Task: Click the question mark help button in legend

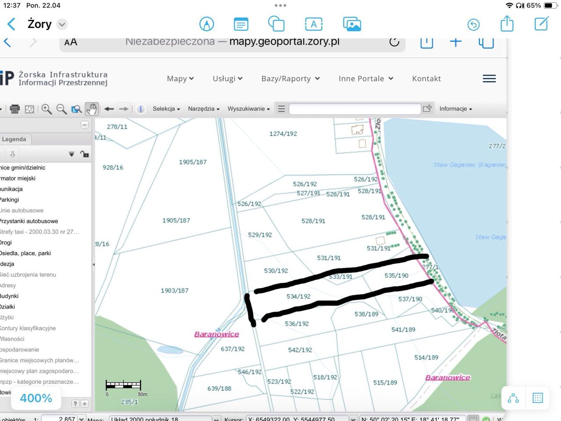Action: click(75, 404)
